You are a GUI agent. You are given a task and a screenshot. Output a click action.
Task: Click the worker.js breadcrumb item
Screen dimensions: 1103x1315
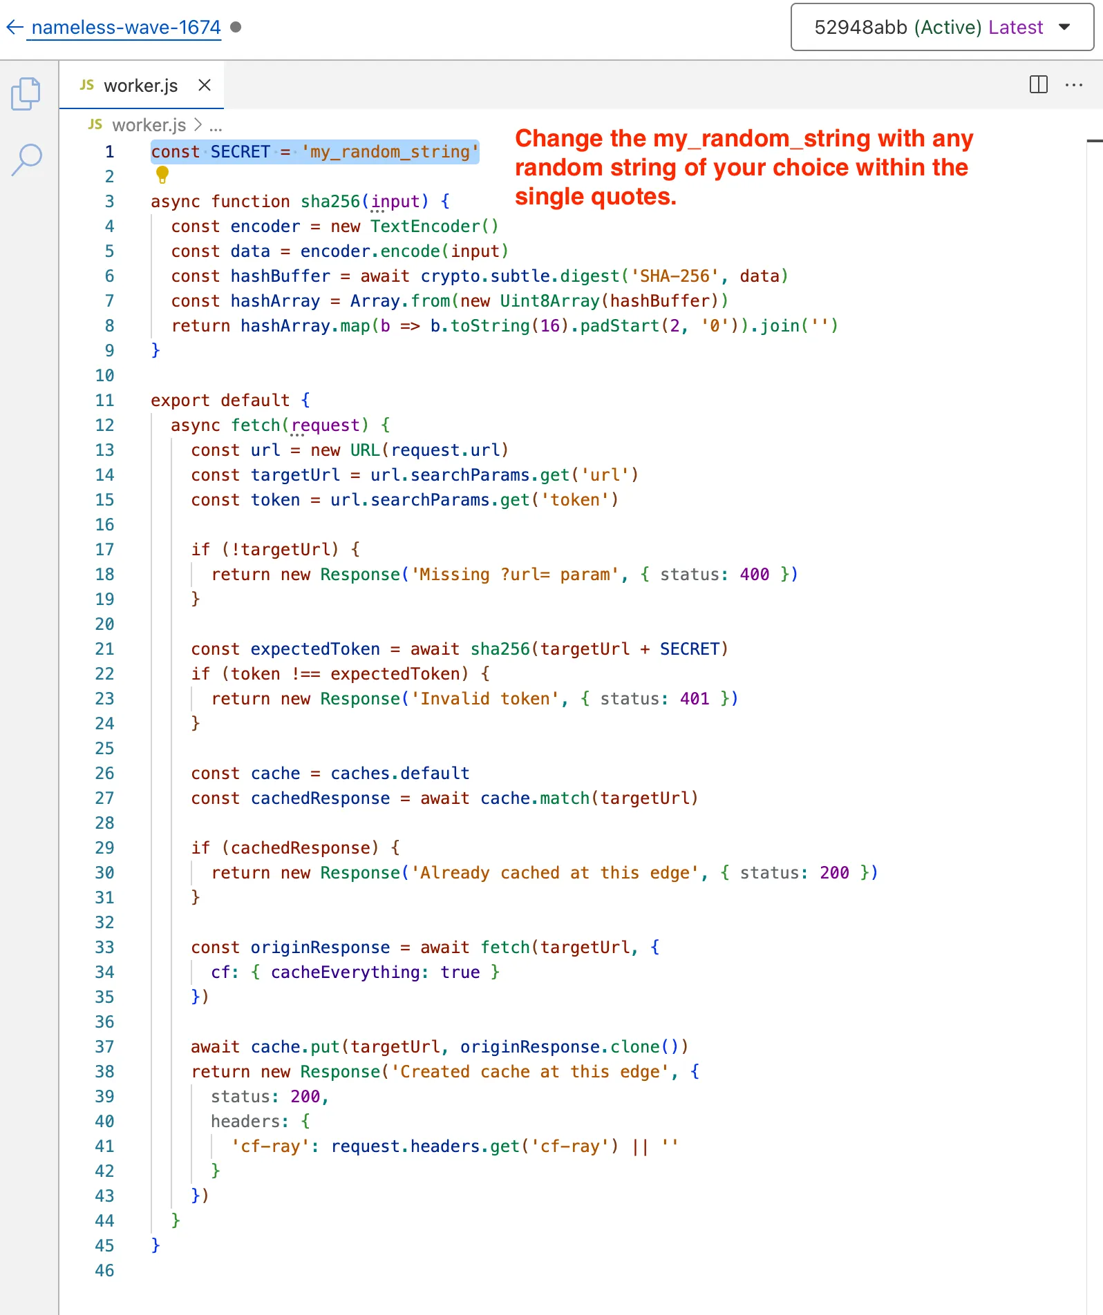click(x=149, y=125)
